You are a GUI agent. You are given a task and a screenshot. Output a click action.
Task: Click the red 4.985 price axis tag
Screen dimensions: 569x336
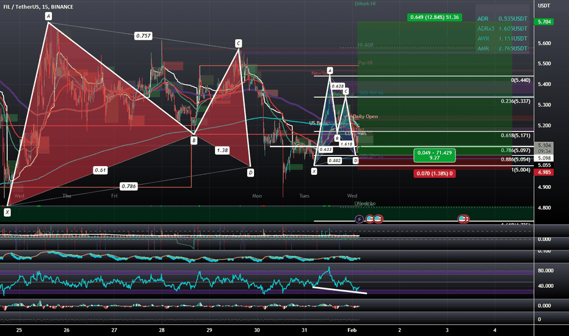pyautogui.click(x=544, y=172)
